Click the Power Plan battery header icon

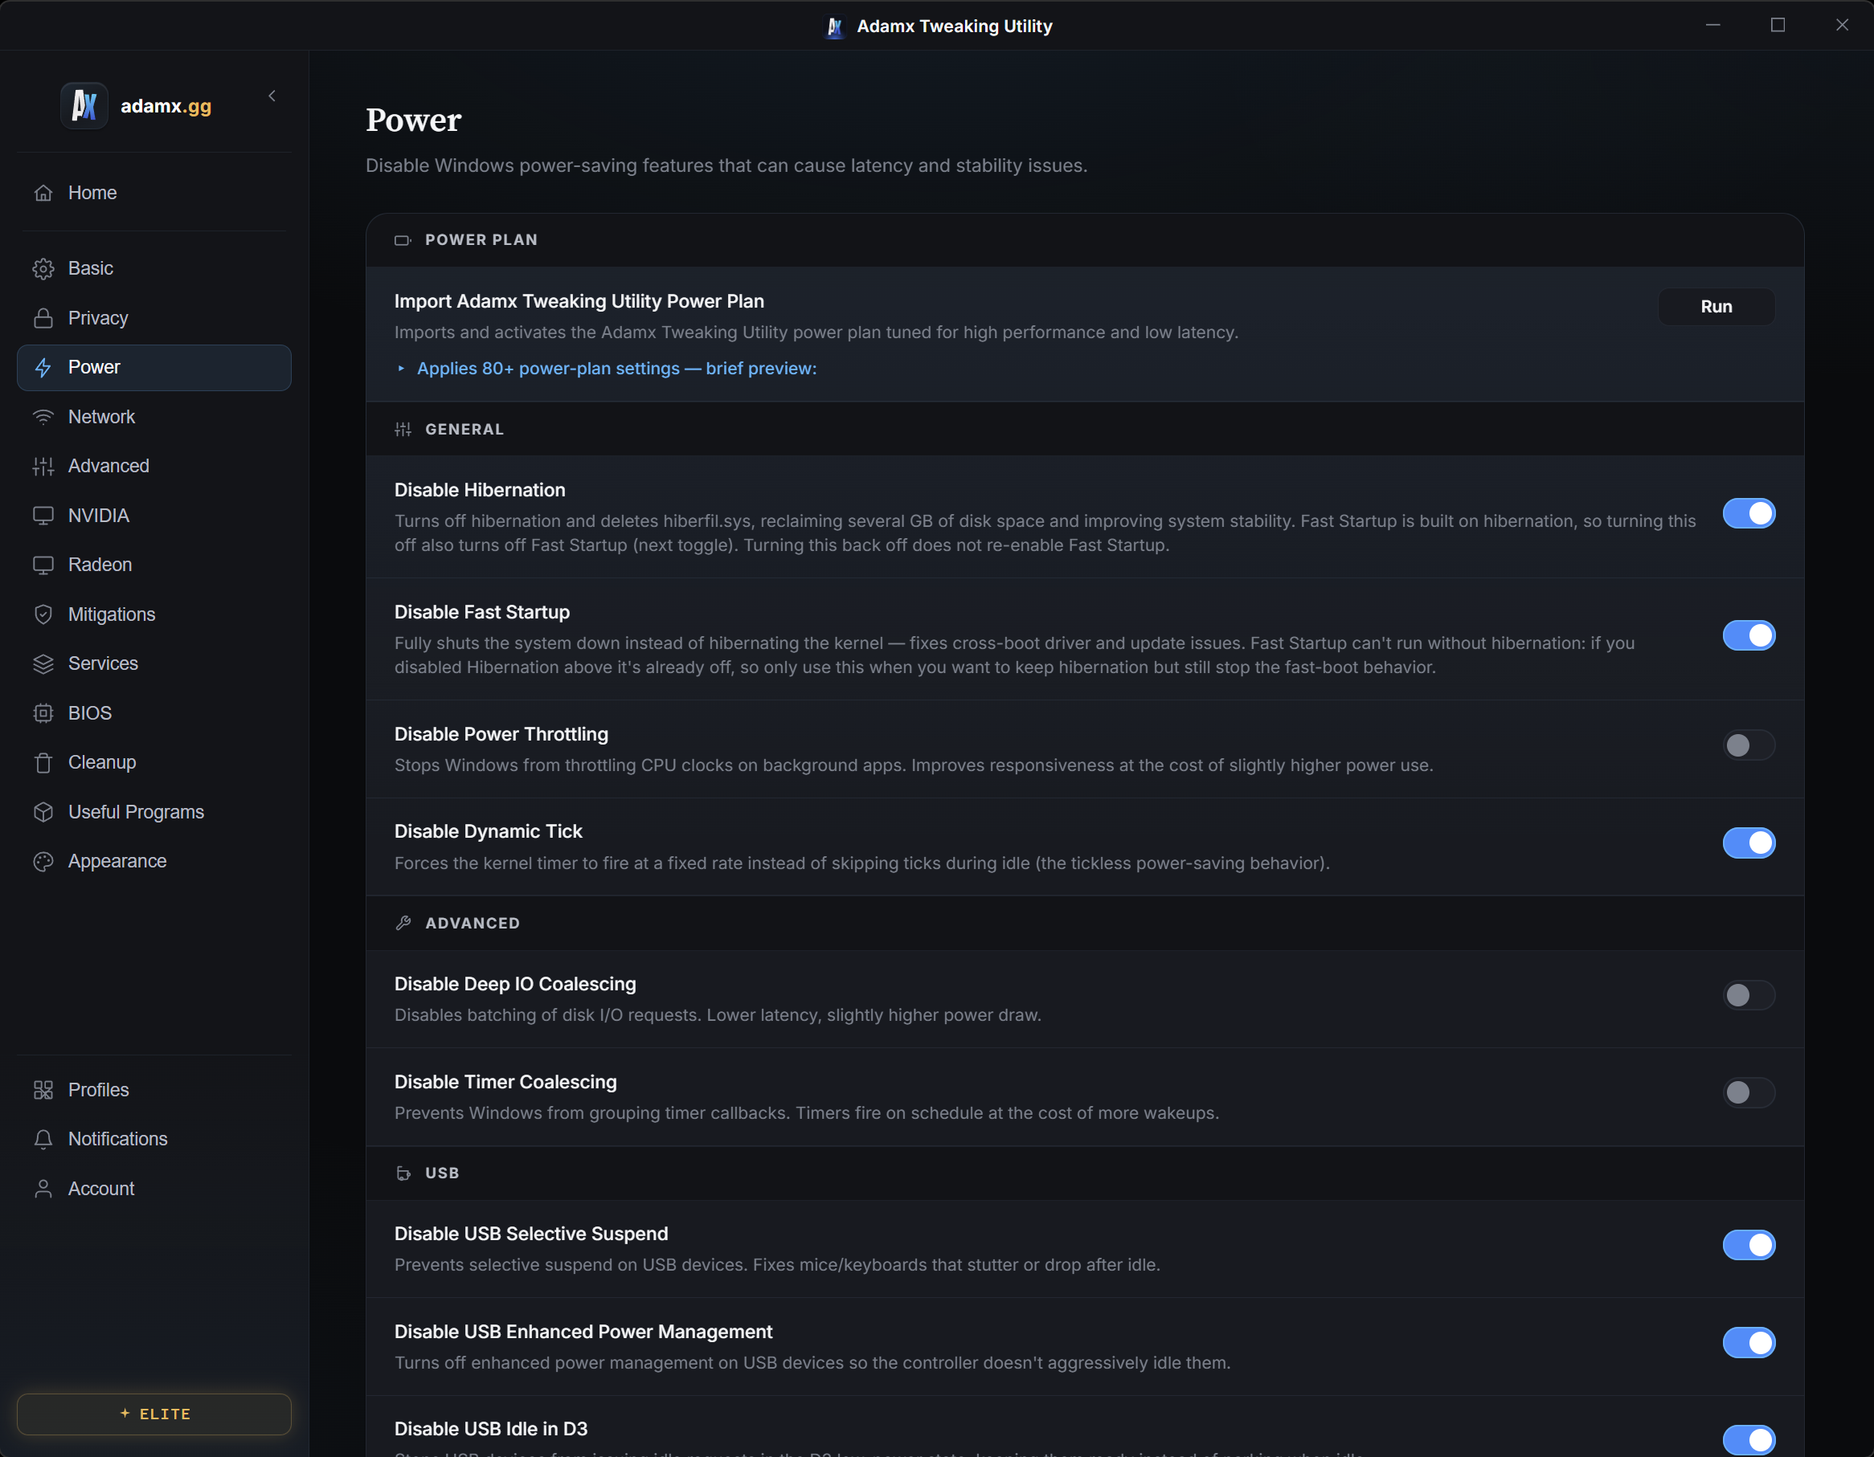tap(403, 240)
